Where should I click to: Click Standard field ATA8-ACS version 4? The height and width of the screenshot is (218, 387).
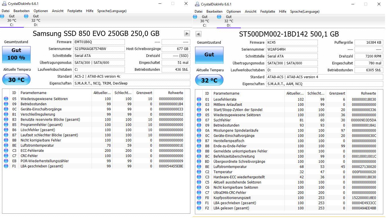click(x=324, y=77)
